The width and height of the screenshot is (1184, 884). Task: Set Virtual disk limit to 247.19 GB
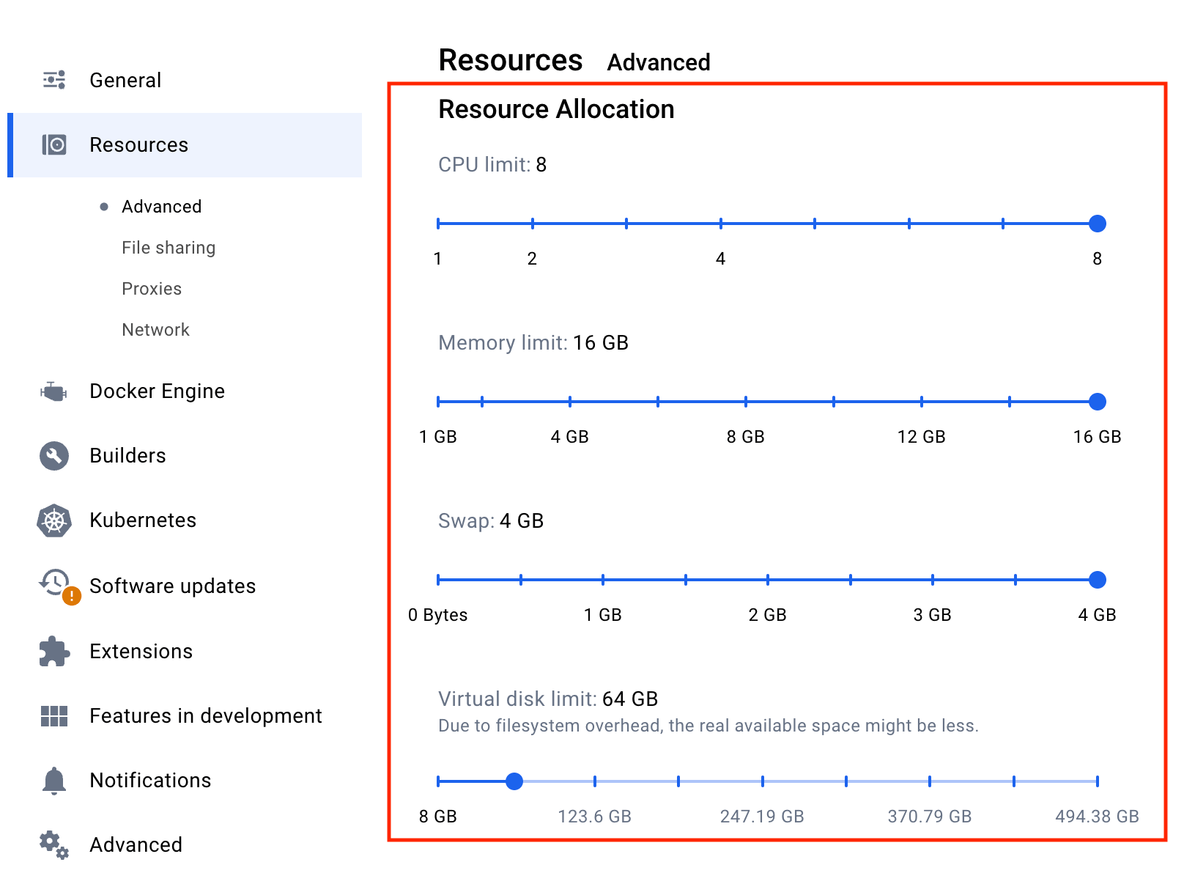763,781
